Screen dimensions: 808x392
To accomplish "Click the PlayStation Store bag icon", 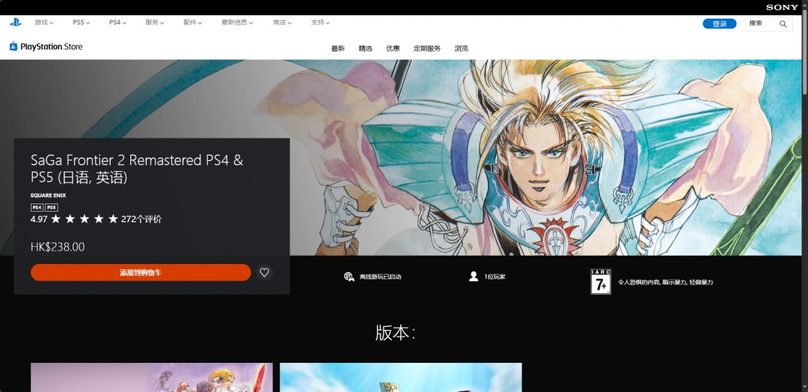I will [x=13, y=46].
